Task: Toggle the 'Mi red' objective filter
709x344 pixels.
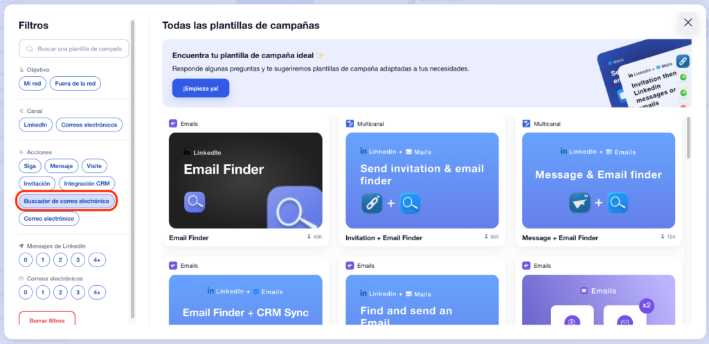Action: point(33,84)
